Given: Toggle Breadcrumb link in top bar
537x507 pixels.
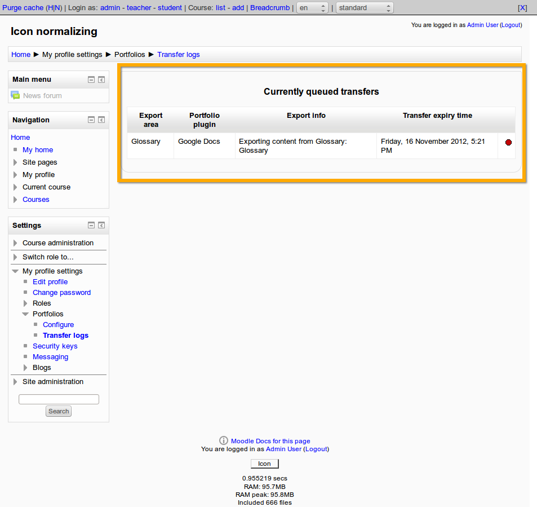Looking at the screenshot, I should click(x=270, y=7).
